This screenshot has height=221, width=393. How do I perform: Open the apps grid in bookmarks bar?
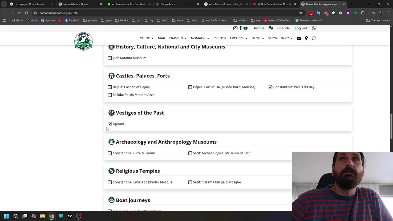(4, 21)
